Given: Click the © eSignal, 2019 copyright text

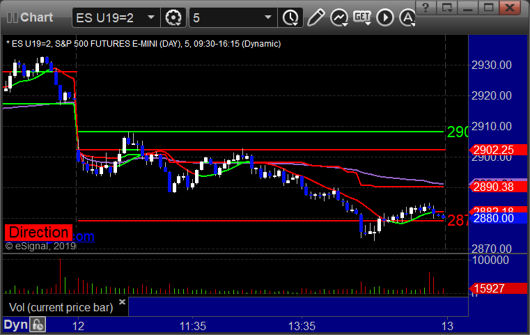Looking at the screenshot, I should tap(40, 246).
